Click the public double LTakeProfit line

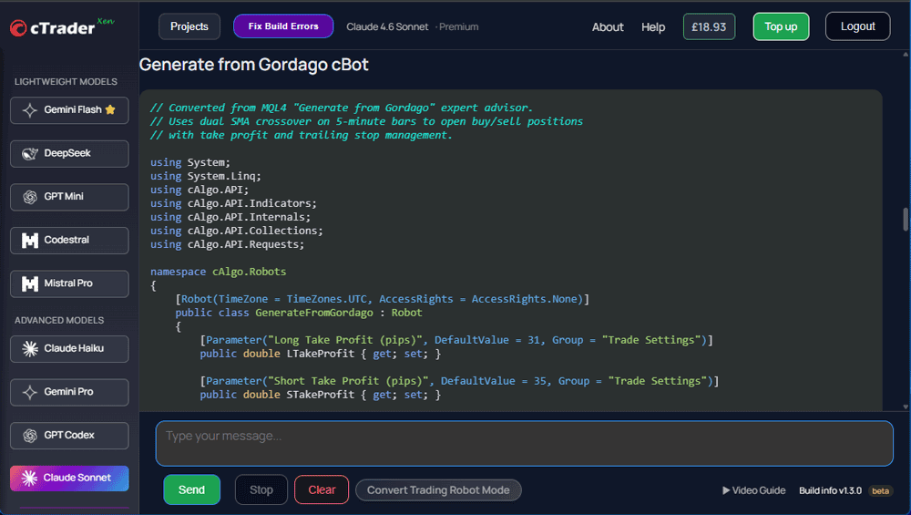320,354
